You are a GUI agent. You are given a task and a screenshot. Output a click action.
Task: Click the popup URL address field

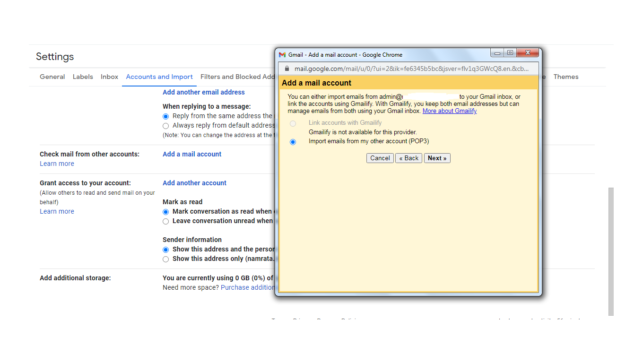click(x=411, y=69)
